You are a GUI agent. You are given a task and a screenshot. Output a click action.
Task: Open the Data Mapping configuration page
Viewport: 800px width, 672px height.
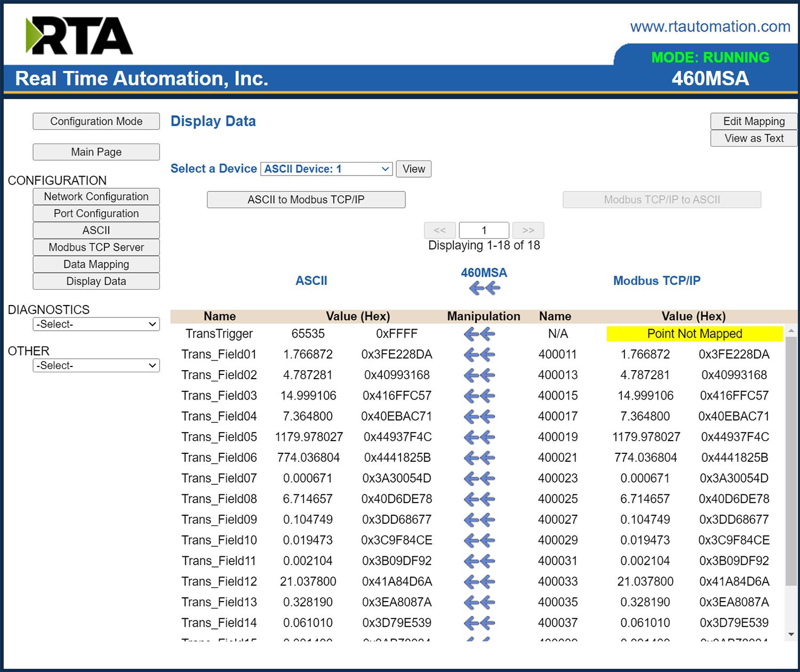pyautogui.click(x=96, y=264)
